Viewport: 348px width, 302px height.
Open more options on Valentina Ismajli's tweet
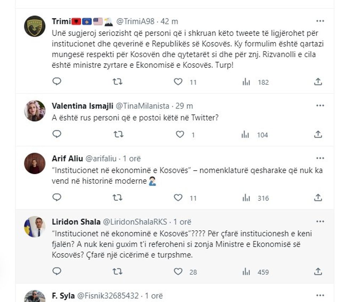pos(320,105)
